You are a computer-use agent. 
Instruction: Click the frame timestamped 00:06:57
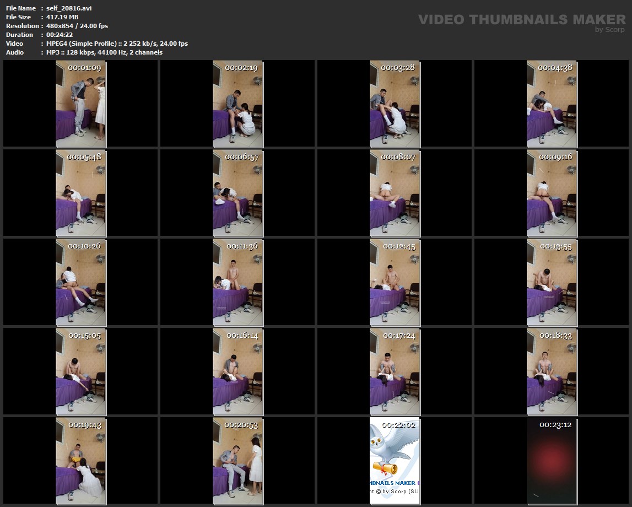[x=238, y=193]
